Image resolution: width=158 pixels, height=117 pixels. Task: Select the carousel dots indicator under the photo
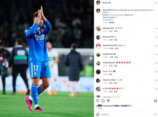(46, 116)
